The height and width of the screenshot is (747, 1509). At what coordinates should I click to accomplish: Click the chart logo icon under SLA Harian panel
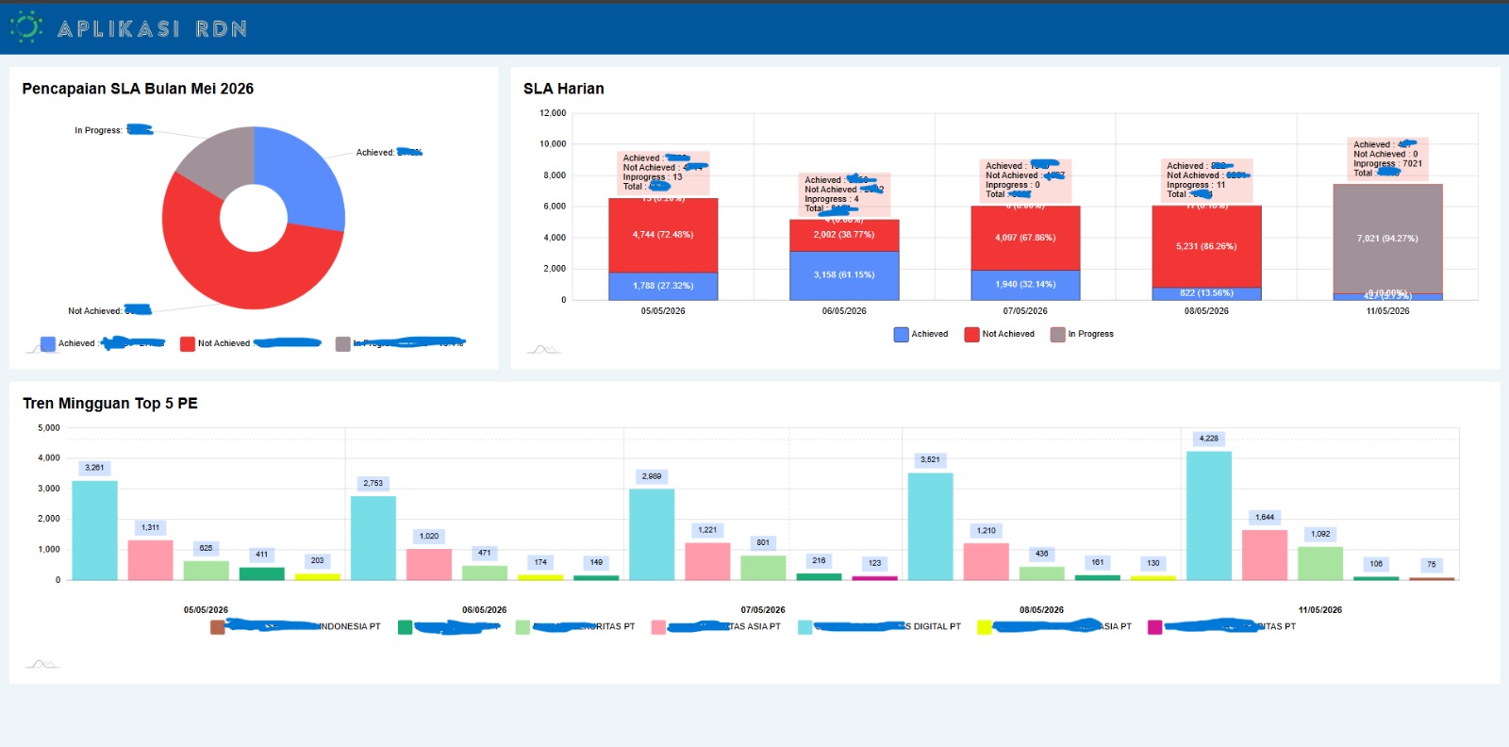pyautogui.click(x=543, y=349)
